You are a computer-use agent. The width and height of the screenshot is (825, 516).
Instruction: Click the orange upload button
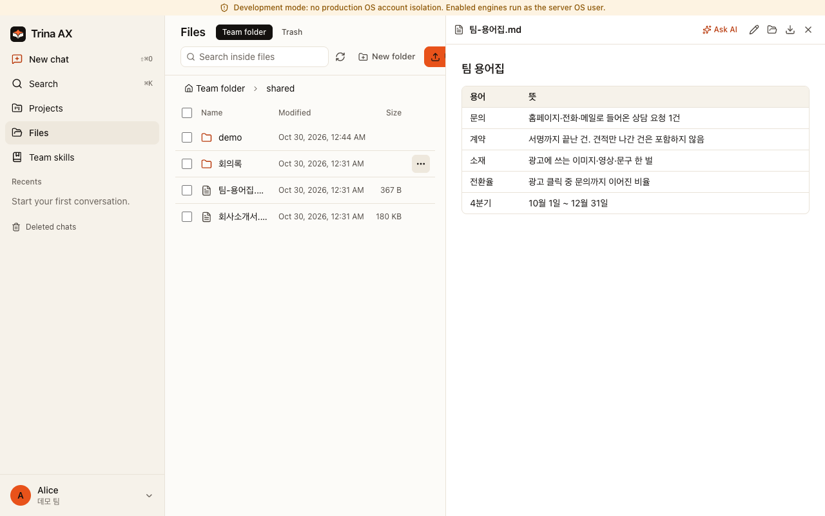(435, 57)
